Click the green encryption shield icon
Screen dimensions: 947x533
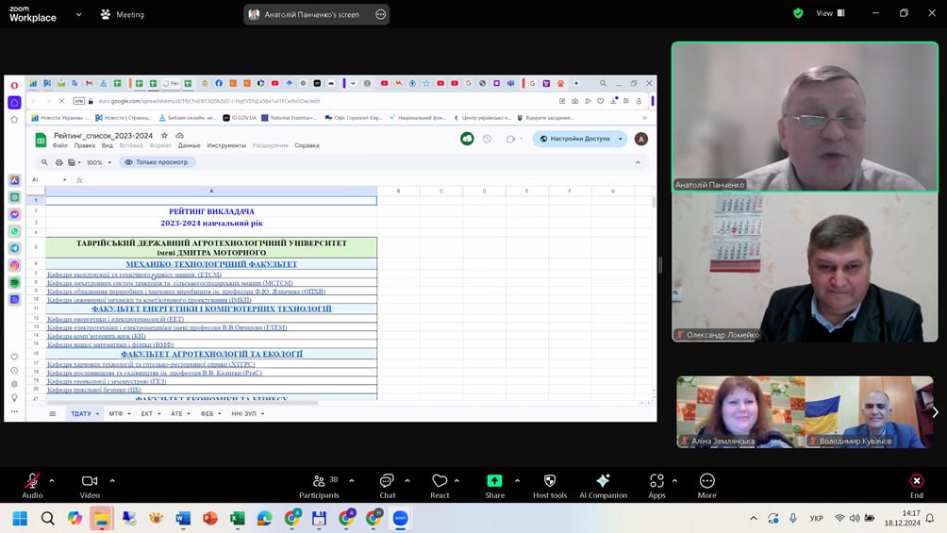pyautogui.click(x=798, y=13)
